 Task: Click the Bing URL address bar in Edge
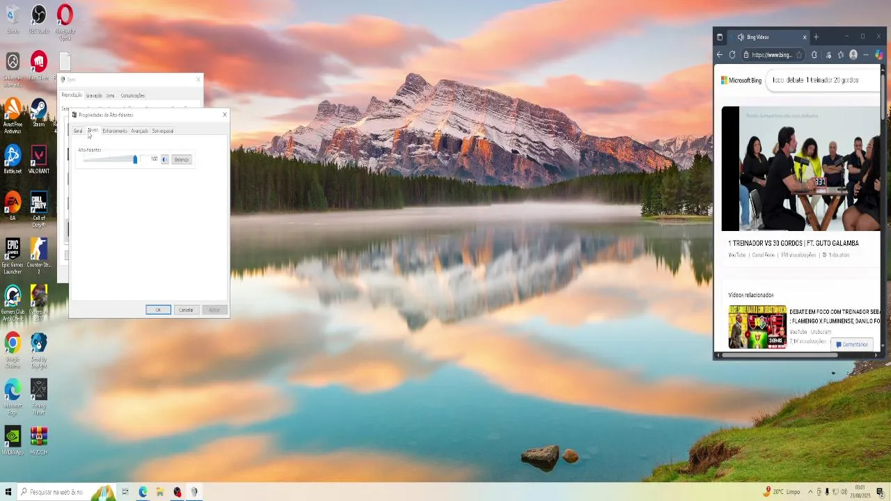(x=772, y=55)
